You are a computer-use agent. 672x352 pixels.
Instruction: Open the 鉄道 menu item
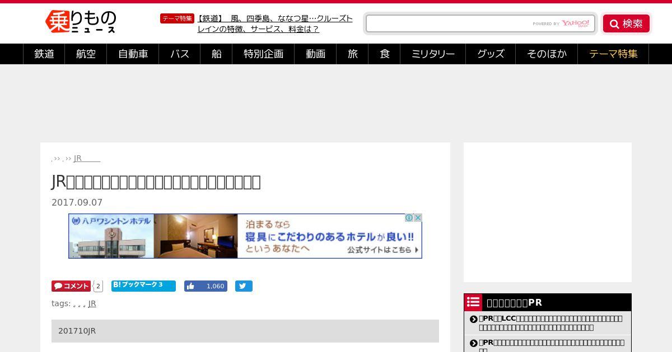click(44, 54)
